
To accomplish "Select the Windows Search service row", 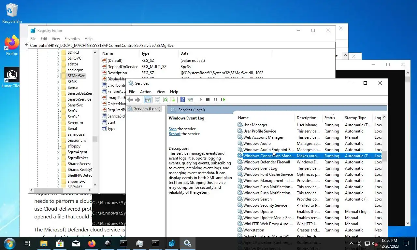I will (309, 199).
